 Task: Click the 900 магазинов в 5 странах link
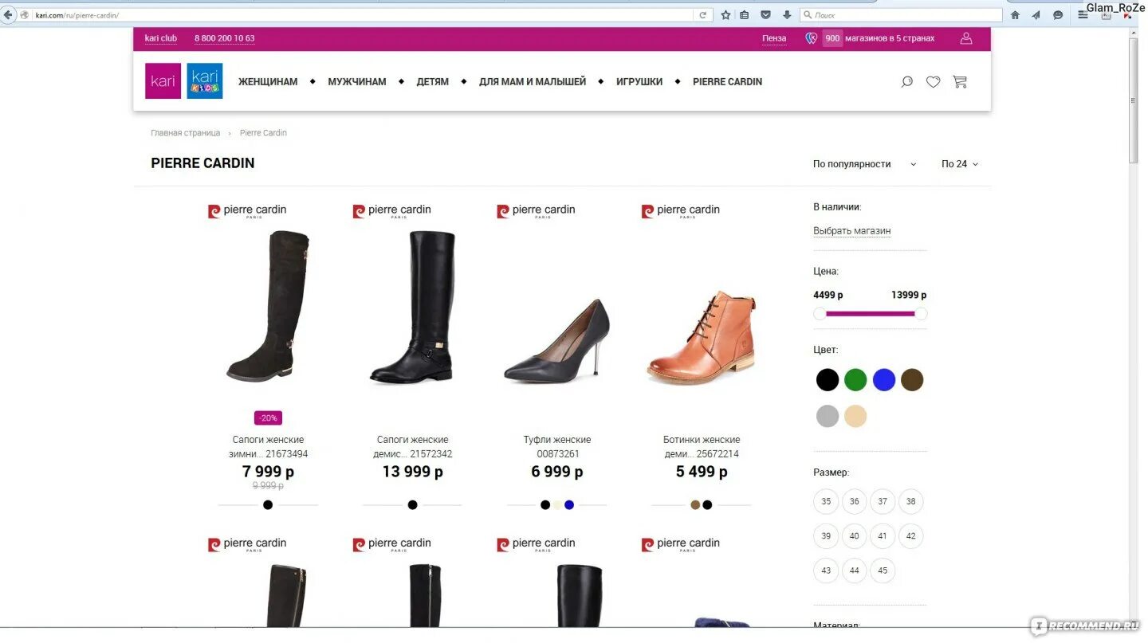(x=879, y=38)
